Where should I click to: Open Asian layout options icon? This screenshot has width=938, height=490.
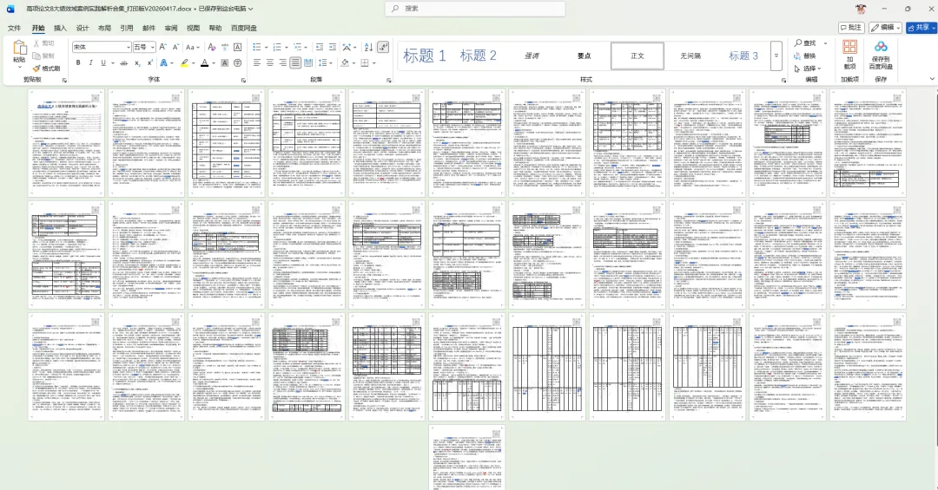(347, 47)
